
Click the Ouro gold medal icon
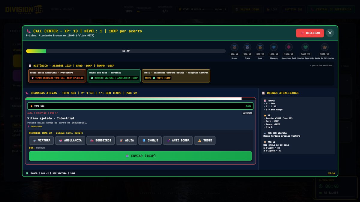[x=260, y=47]
